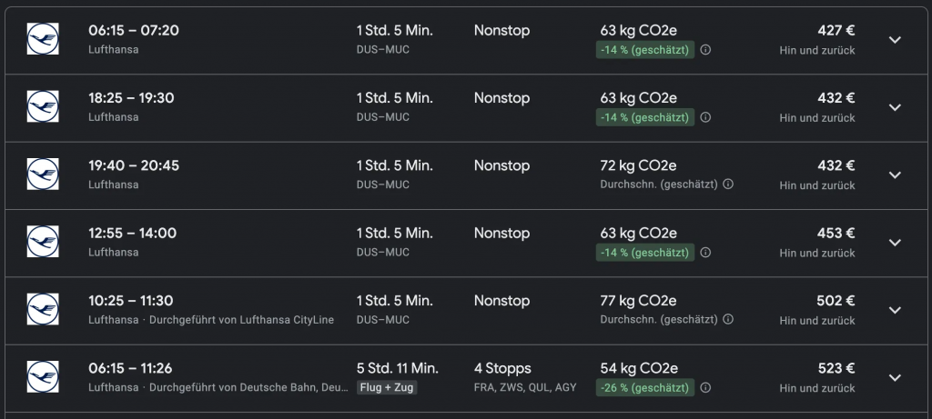The image size is (932, 419).
Task: Click info icon on 19:40 – 20:45 flight emissions
Action: [x=728, y=185]
